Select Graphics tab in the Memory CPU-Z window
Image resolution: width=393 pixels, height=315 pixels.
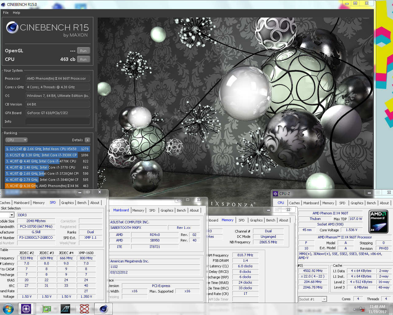pyautogui.click(x=256, y=220)
